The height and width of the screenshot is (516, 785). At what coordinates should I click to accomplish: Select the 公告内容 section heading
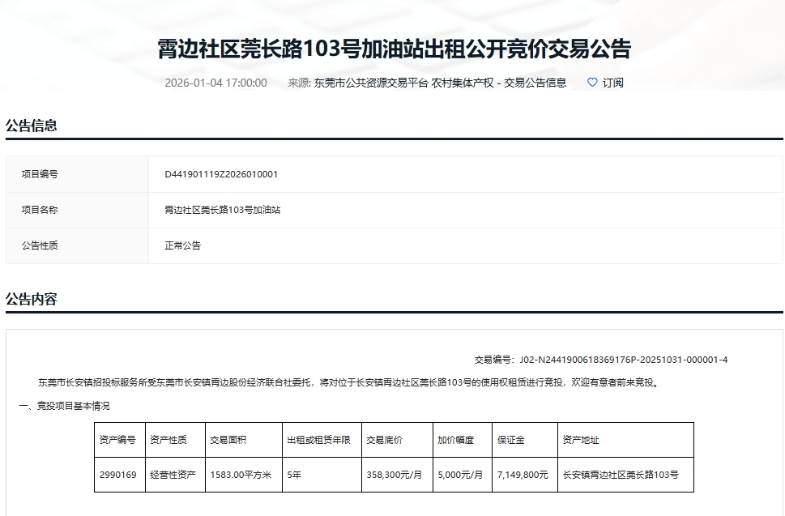point(32,299)
